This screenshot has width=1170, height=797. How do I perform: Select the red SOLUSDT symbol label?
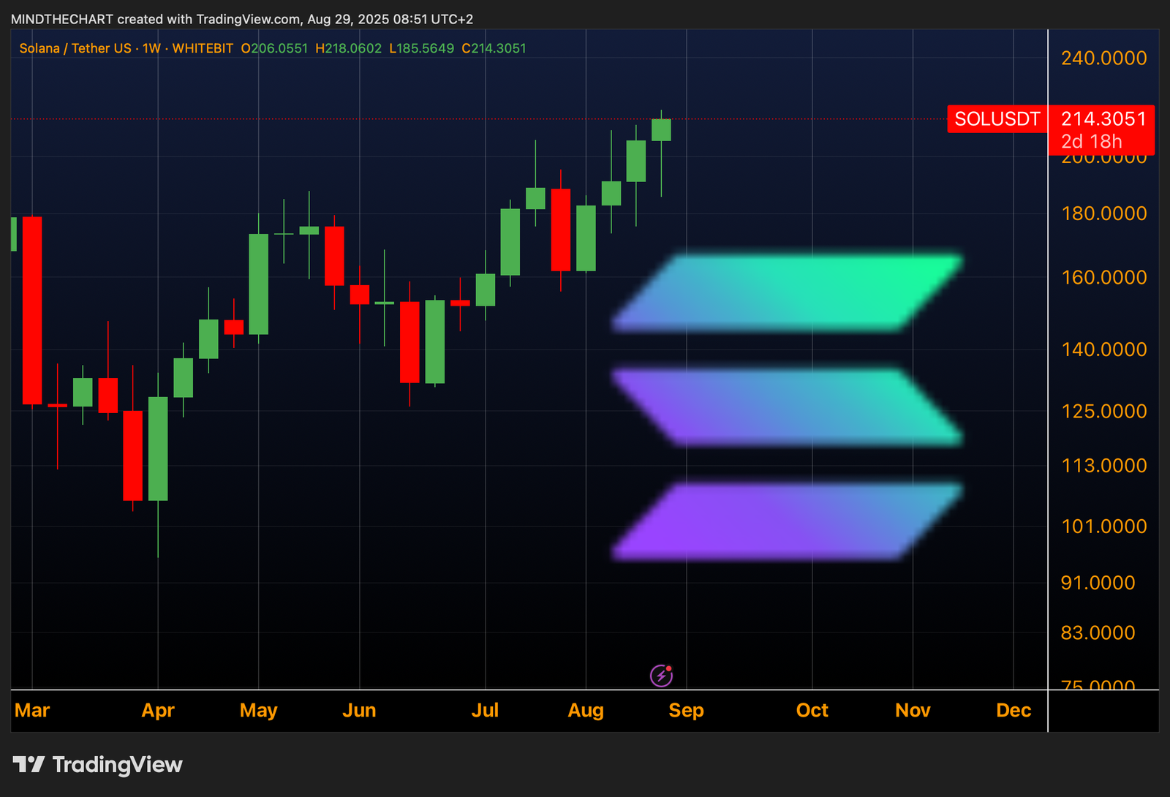(x=997, y=119)
